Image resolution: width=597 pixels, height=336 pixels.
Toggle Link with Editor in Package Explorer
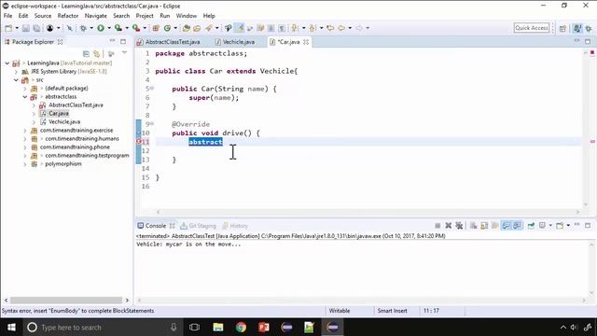pyautogui.click(x=97, y=54)
